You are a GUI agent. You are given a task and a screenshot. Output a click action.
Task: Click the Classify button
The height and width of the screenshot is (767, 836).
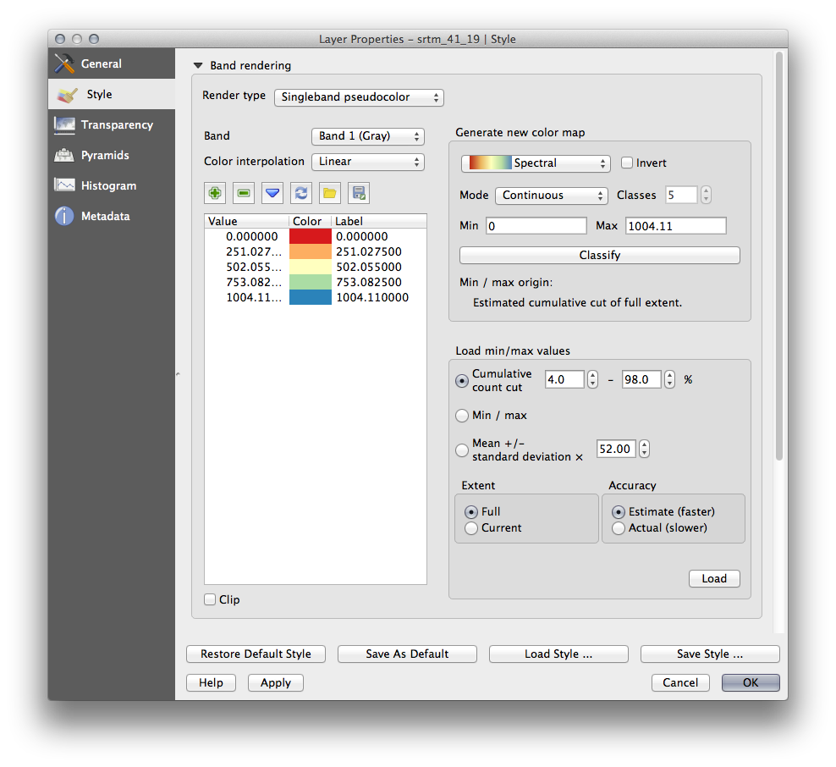[x=598, y=255]
